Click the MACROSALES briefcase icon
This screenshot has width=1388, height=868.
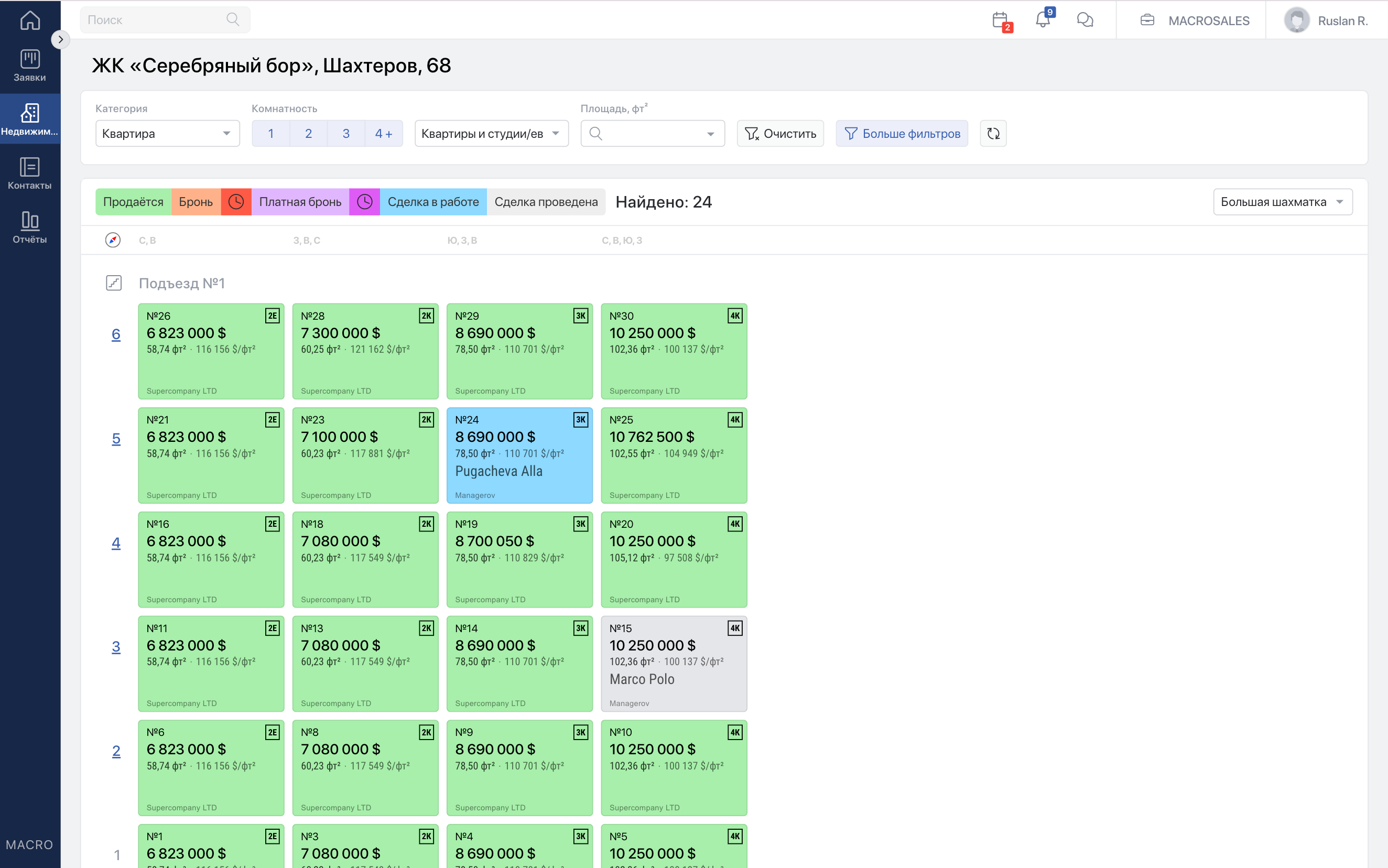(x=1147, y=20)
